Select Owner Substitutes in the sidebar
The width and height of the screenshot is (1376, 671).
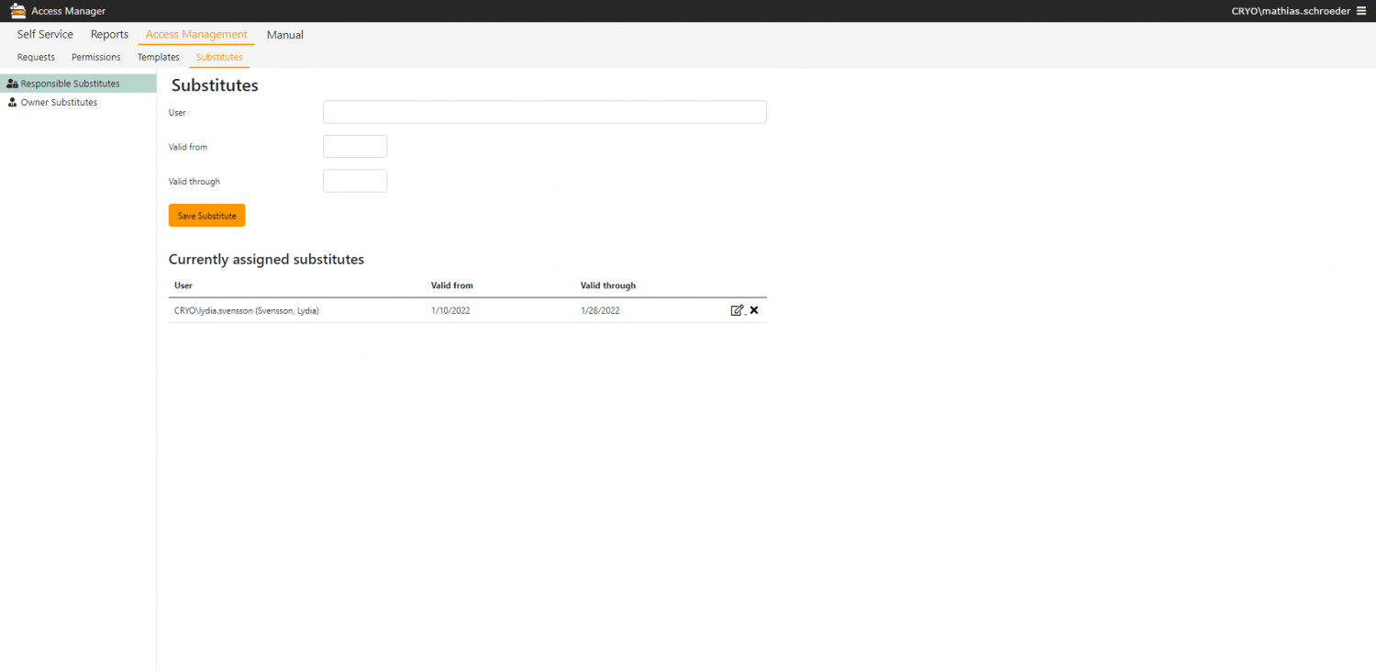[x=59, y=103]
